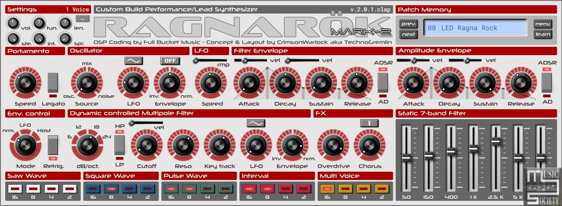Toggle the Saw Wave 16 footage button
This screenshot has width=562, height=206.
coord(15,188)
